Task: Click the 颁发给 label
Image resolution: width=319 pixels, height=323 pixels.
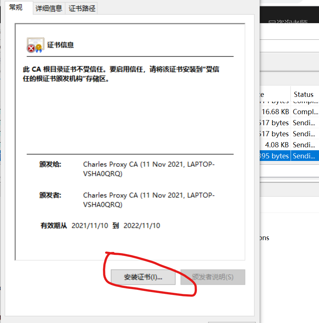Action: [50, 164]
